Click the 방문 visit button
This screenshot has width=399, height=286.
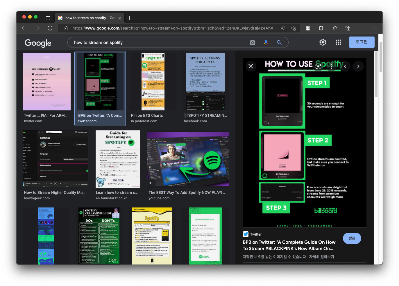coord(352,238)
